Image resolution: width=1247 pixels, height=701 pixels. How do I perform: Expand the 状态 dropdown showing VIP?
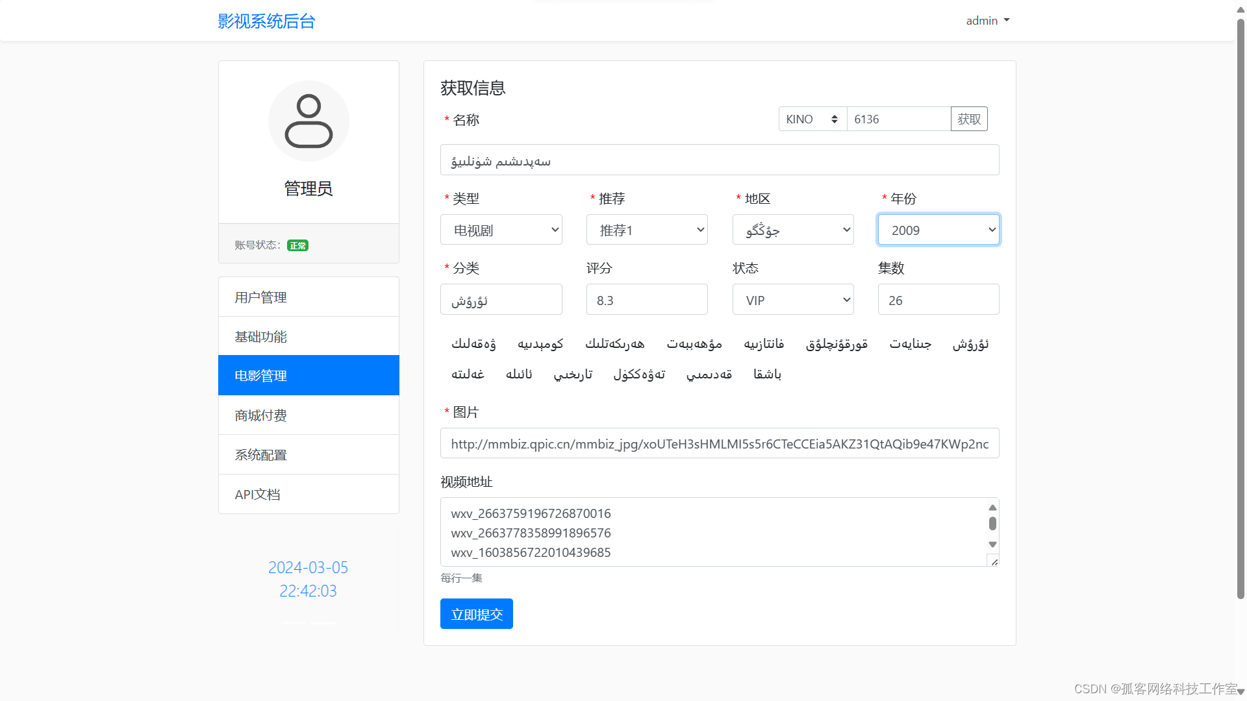pyautogui.click(x=793, y=300)
